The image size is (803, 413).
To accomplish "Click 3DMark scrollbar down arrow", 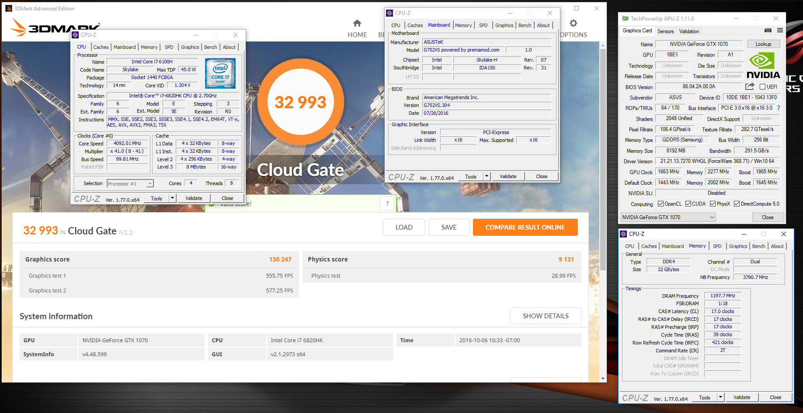I will (x=603, y=379).
